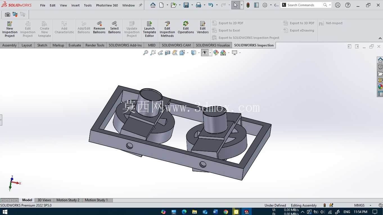Click the Zoom to Fit icon
The width and height of the screenshot is (383, 215).
click(x=146, y=53)
